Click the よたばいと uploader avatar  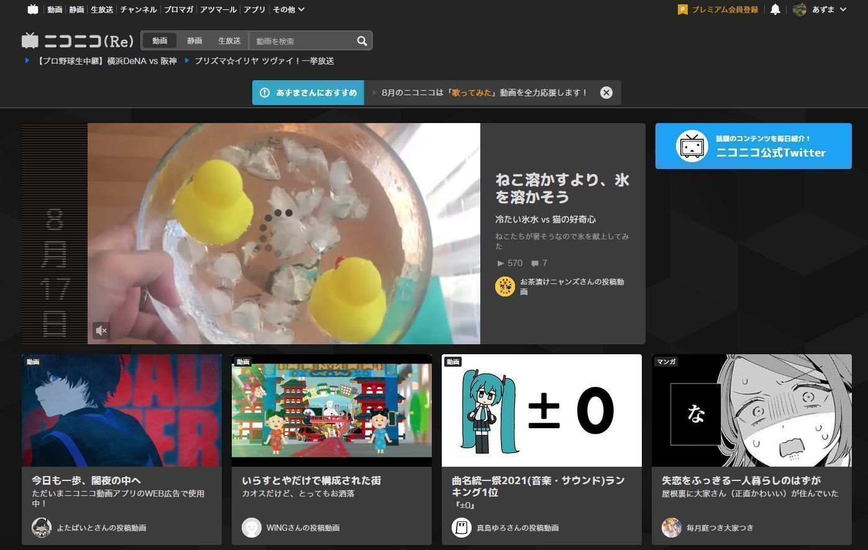(42, 528)
